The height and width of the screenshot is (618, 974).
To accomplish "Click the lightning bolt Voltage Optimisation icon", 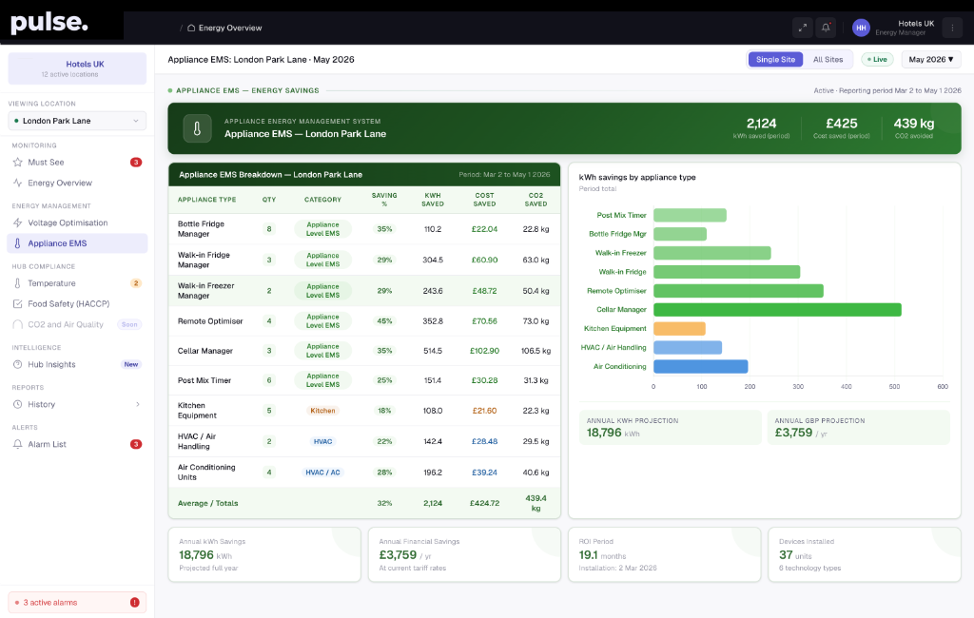I will (17, 222).
